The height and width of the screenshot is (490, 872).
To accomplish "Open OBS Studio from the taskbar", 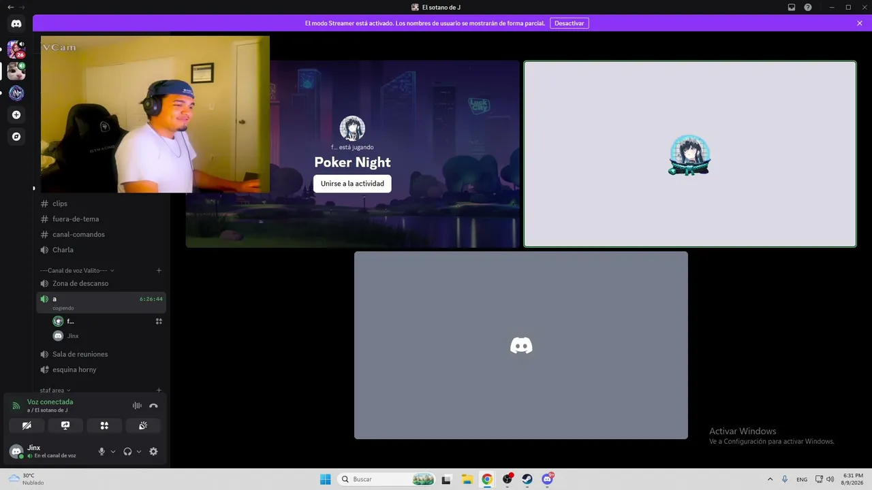I will pos(508,479).
